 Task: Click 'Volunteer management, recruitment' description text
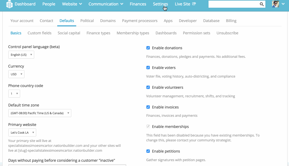point(191,96)
